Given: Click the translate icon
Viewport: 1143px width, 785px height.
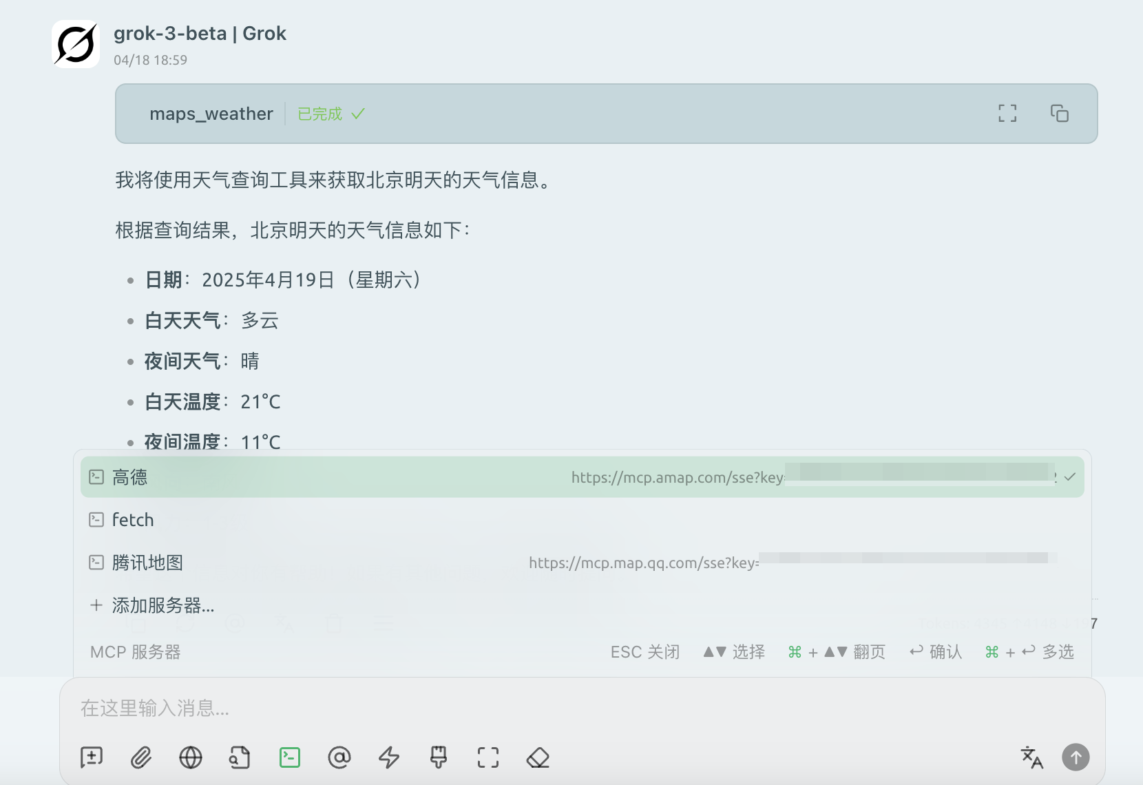Looking at the screenshot, I should click(1031, 757).
